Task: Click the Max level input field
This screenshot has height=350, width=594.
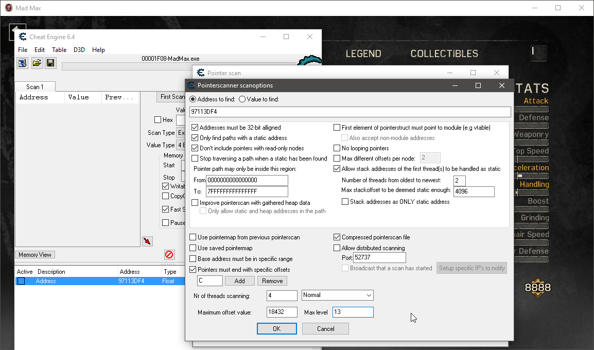Action: 353,312
